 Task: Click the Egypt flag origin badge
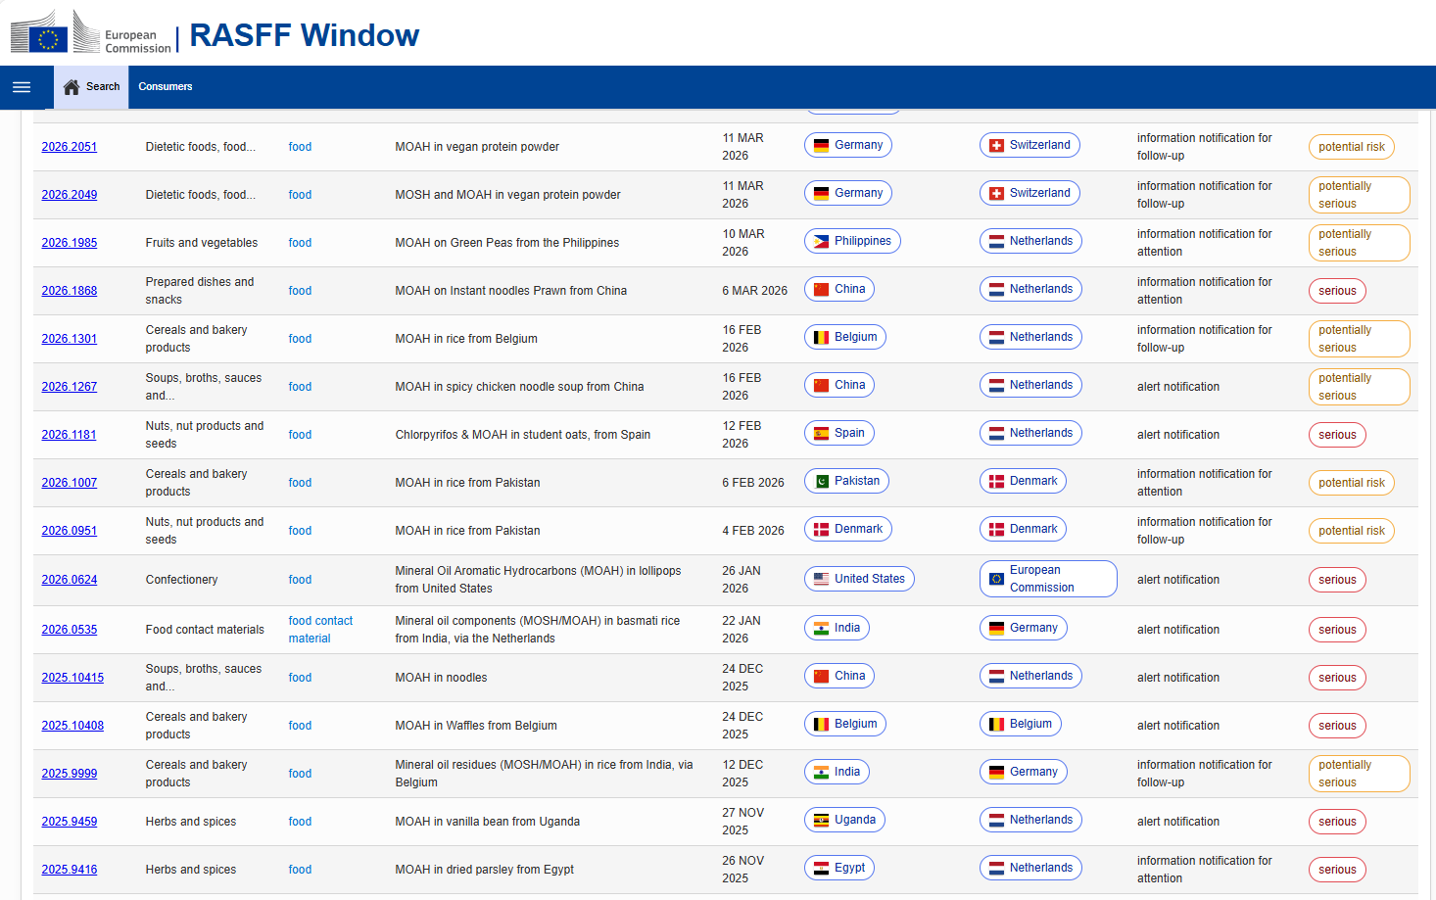(838, 868)
